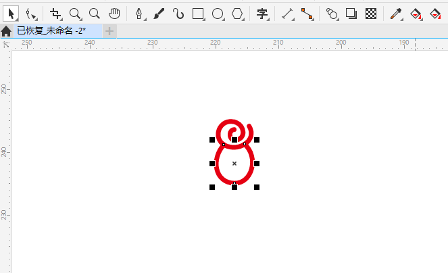Click the bottom-right selection handle
This screenshot has height=273, width=448.
257,187
